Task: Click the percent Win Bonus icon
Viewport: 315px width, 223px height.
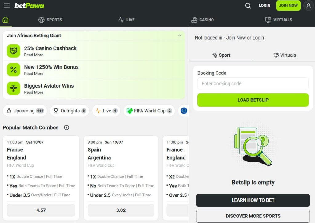Action: click(14, 70)
